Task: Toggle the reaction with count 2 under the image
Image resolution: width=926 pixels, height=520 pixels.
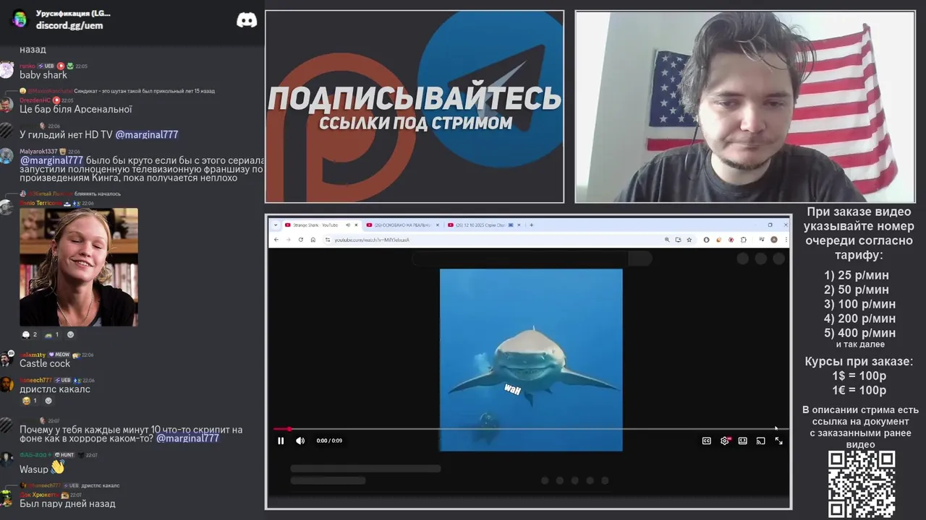Action: pyautogui.click(x=29, y=334)
